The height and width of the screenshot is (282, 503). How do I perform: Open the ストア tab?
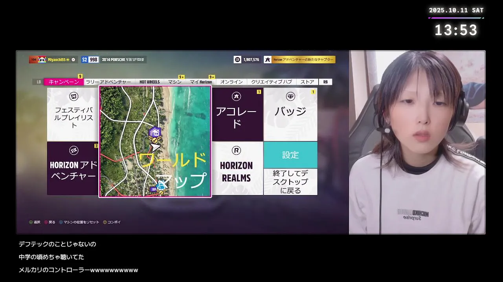[307, 82]
